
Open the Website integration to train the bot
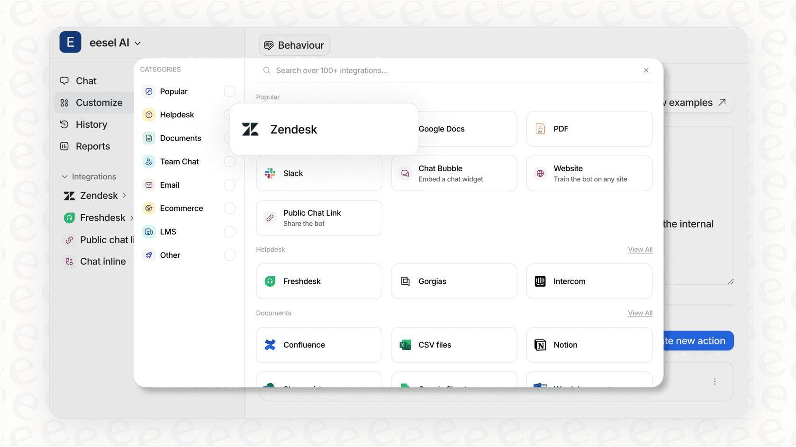(588, 173)
